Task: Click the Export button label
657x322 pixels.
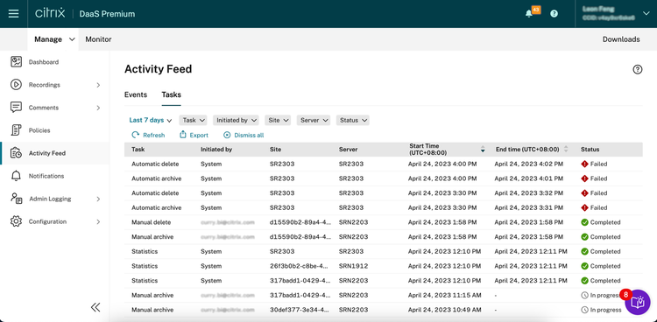Action: pos(199,136)
